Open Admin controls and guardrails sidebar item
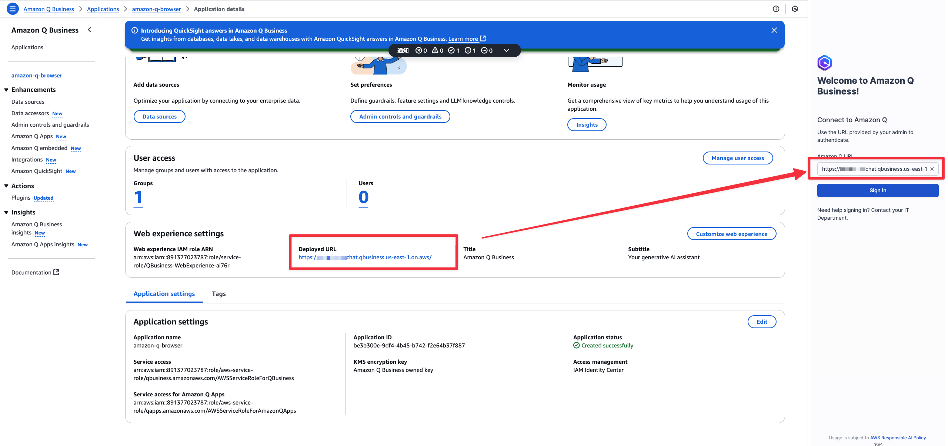This screenshot has height=446, width=948. click(x=50, y=124)
